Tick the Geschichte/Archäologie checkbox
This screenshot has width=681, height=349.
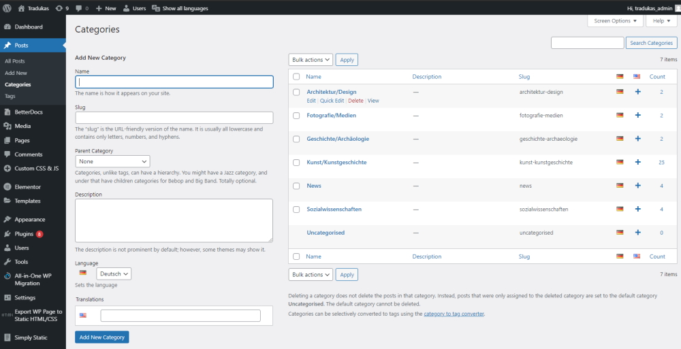click(x=296, y=139)
